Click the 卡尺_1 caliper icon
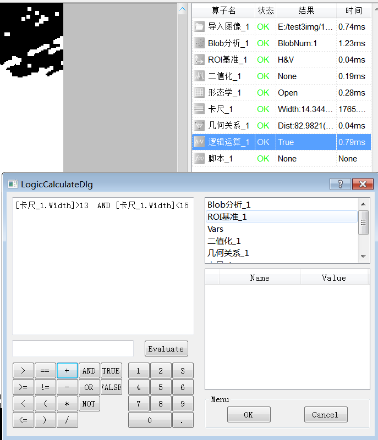This screenshot has height=440, width=378. click(199, 109)
